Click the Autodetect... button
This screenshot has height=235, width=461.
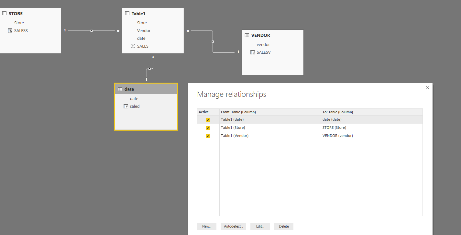click(233, 226)
